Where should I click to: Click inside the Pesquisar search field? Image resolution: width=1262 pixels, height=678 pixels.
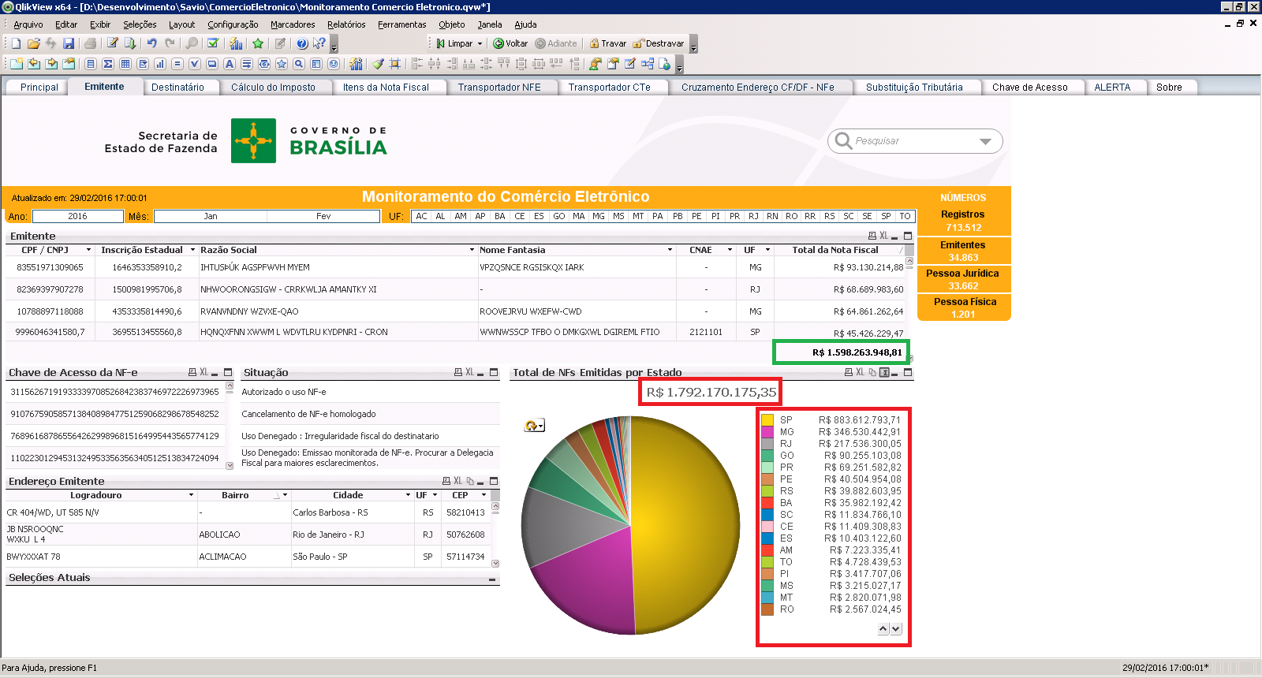pos(915,141)
